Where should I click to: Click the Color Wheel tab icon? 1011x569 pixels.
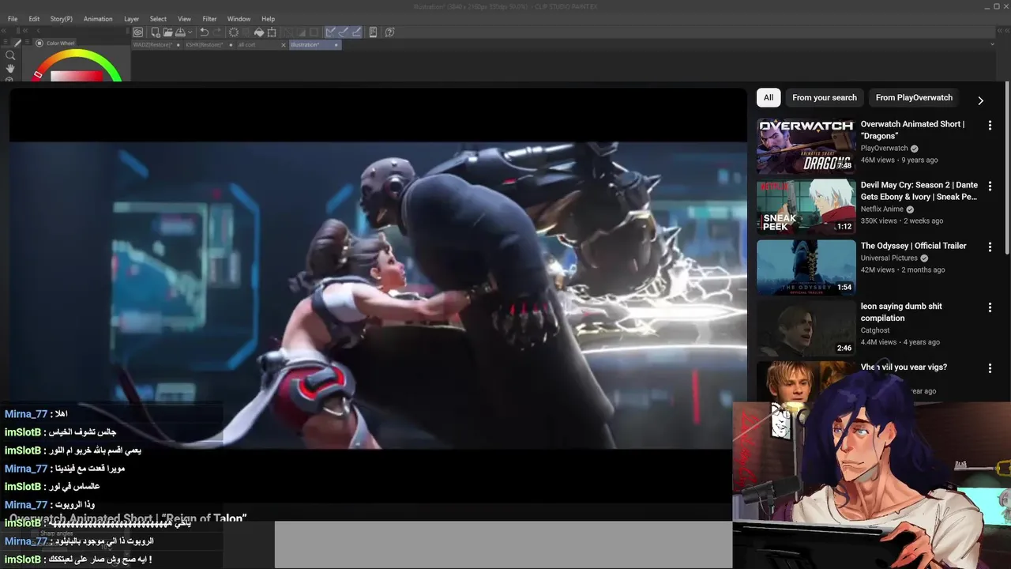[x=39, y=43]
